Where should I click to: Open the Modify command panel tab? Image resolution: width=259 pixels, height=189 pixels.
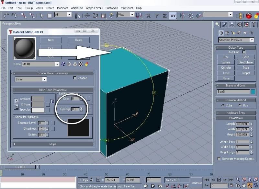click(x=225, y=25)
